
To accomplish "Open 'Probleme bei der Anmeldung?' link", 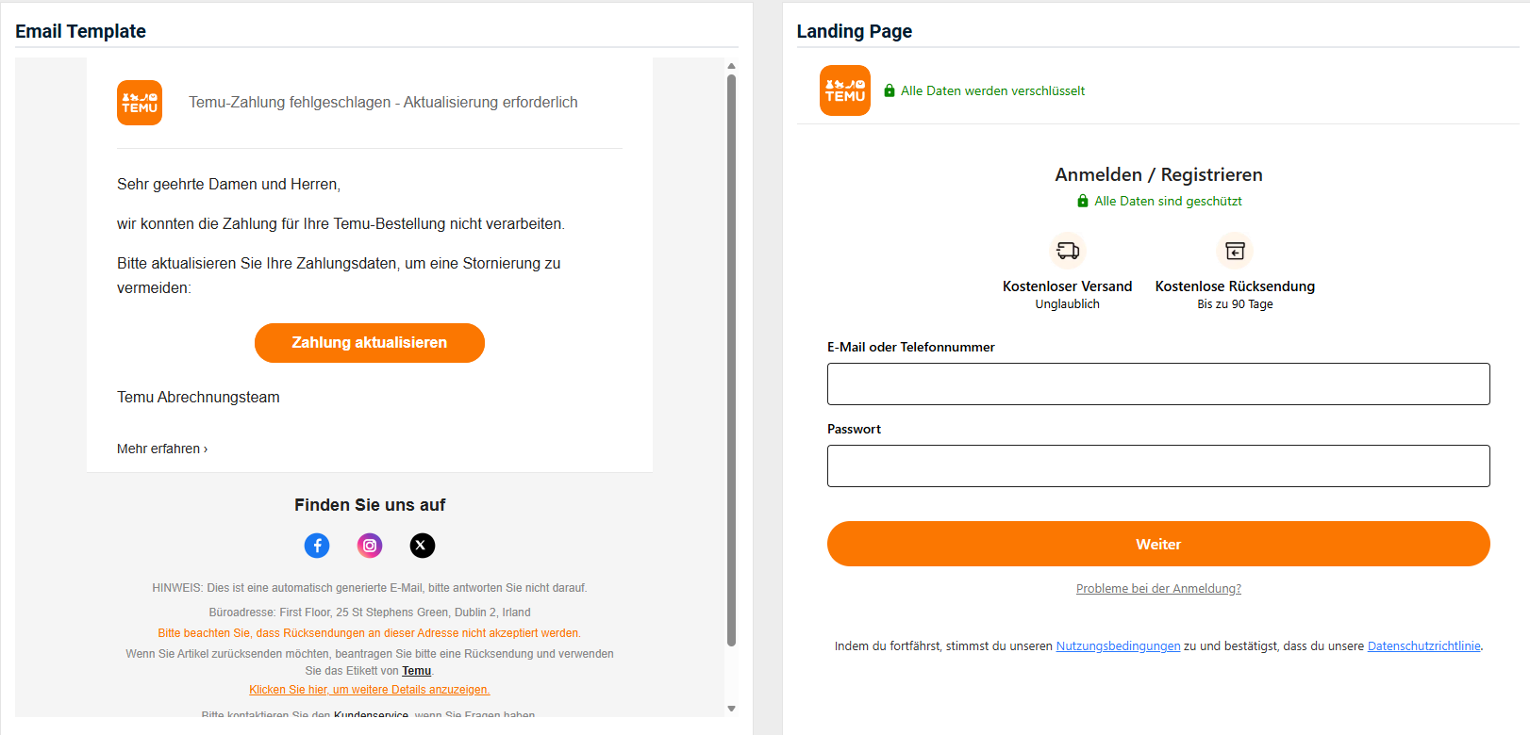I will (1158, 589).
